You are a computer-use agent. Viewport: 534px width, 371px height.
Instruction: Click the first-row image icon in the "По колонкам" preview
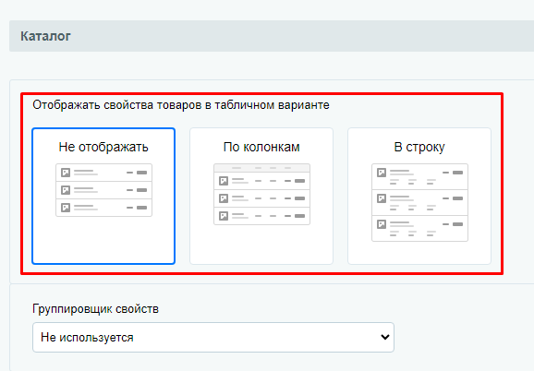click(224, 181)
